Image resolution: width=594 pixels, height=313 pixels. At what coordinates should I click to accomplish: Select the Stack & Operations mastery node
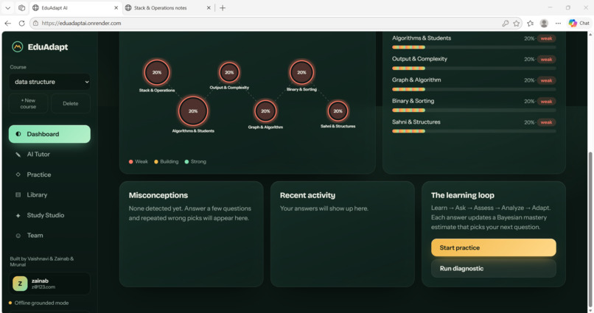tap(157, 72)
